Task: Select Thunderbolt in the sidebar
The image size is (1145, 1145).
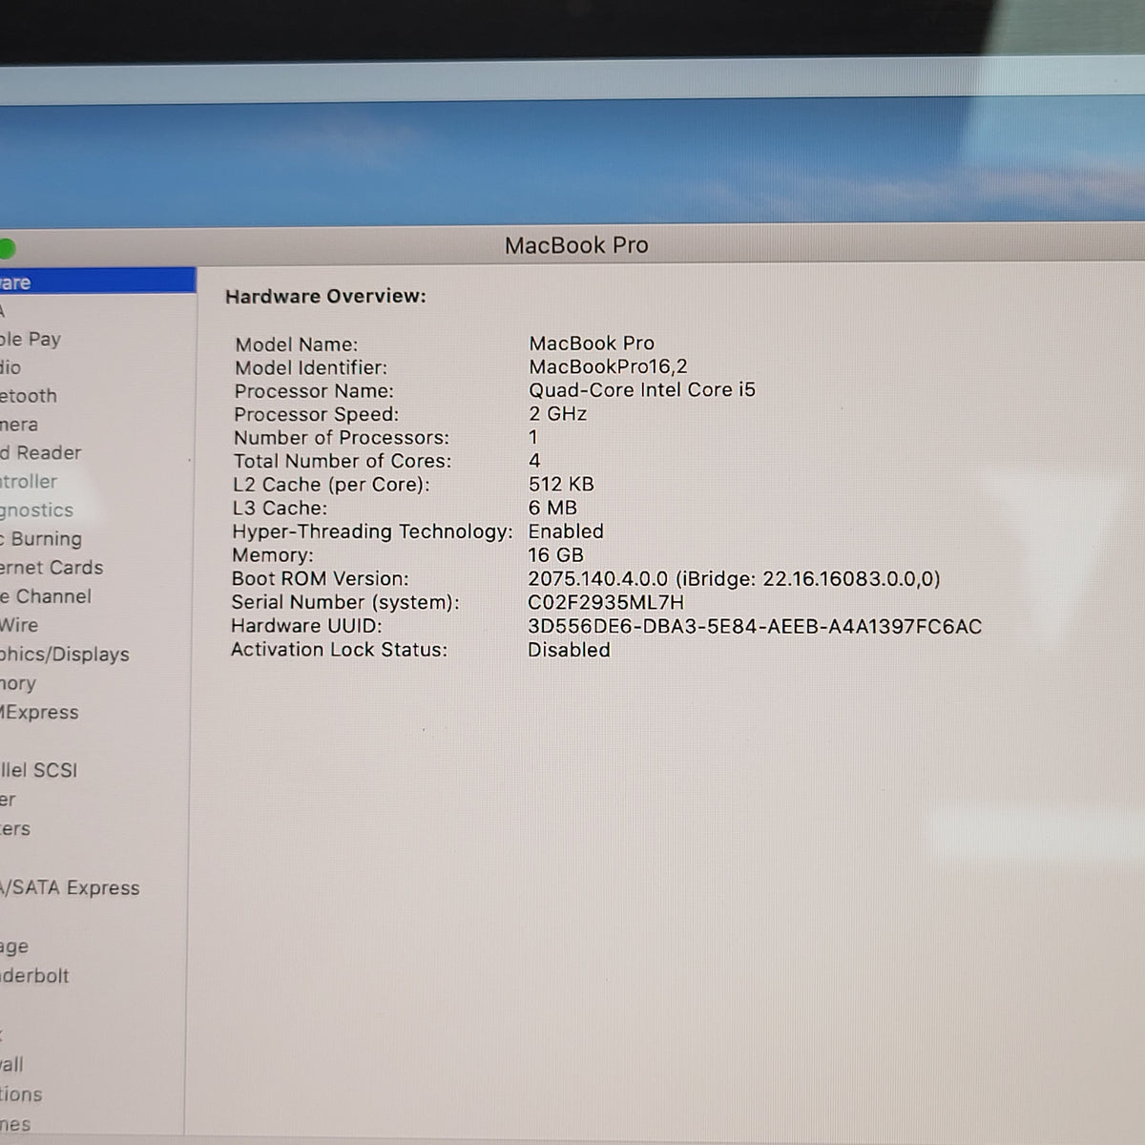Action: (34, 976)
